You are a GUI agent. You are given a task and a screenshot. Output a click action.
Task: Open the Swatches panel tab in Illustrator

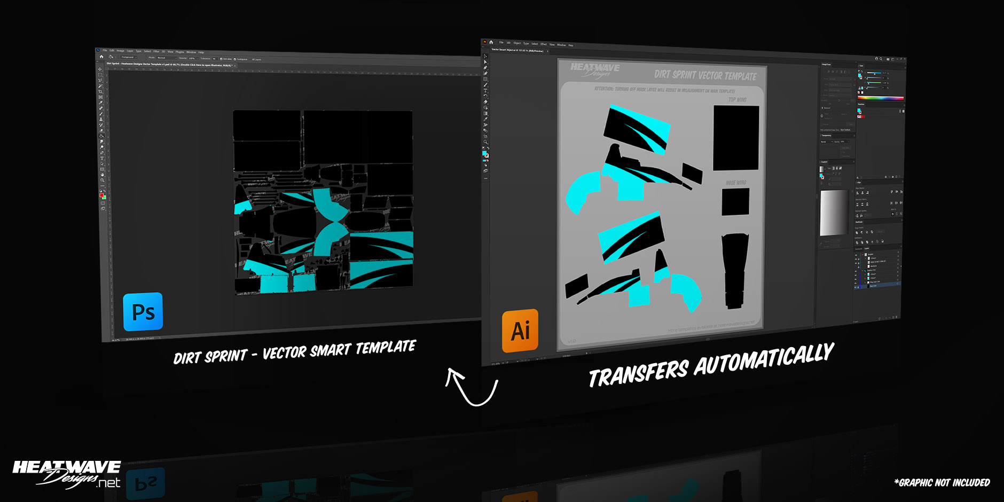click(861, 104)
